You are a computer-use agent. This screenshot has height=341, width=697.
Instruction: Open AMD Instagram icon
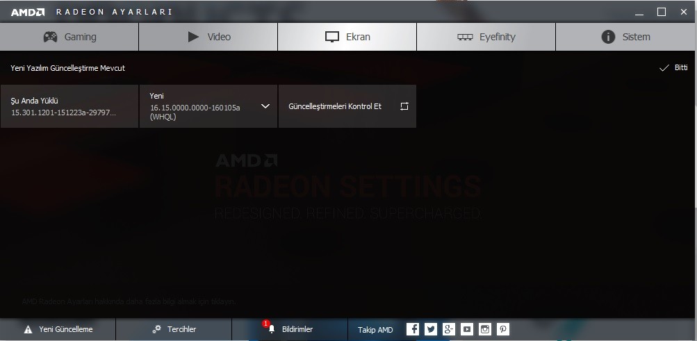point(485,329)
